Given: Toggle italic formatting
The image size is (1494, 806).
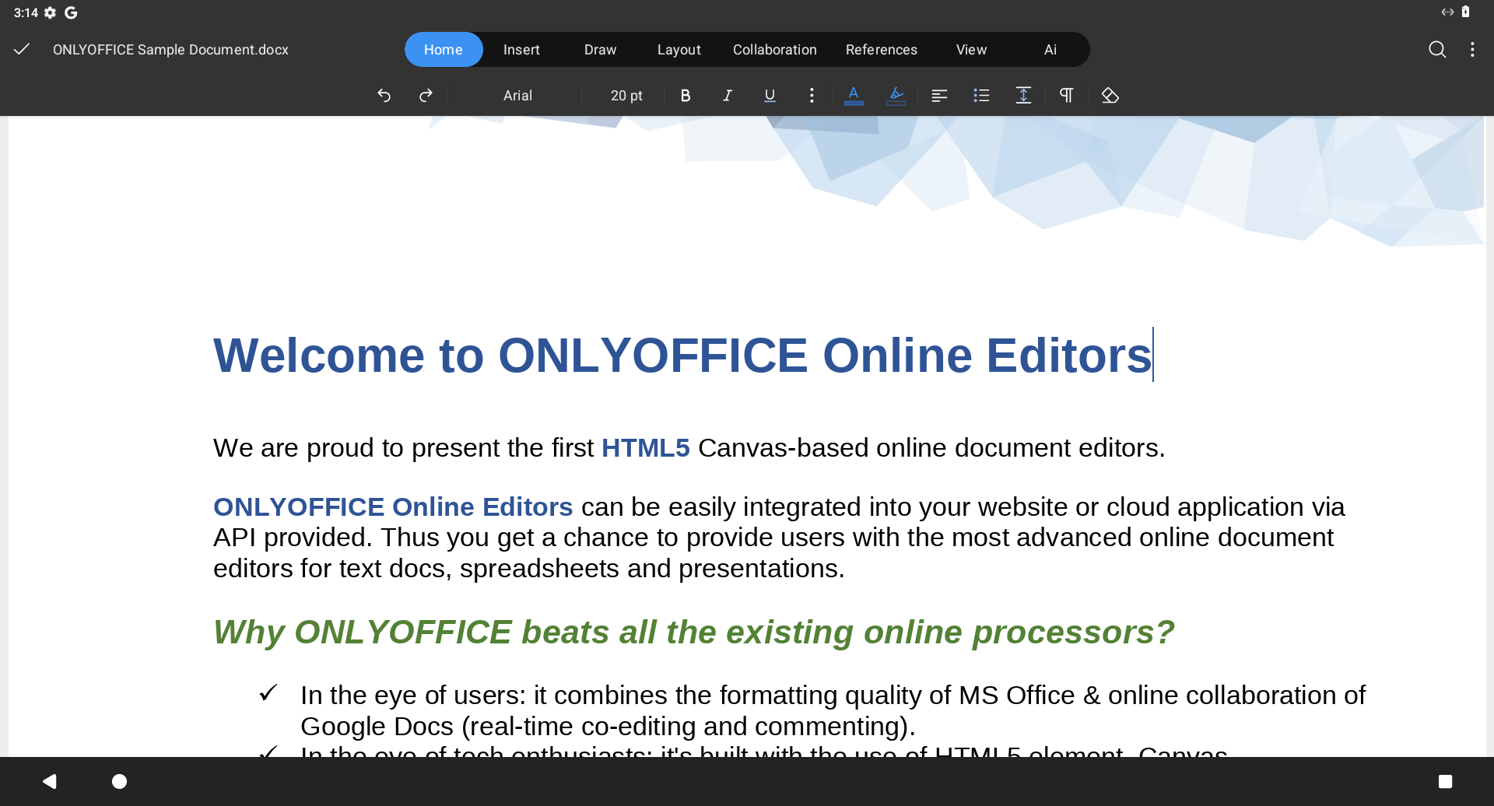Looking at the screenshot, I should (727, 95).
